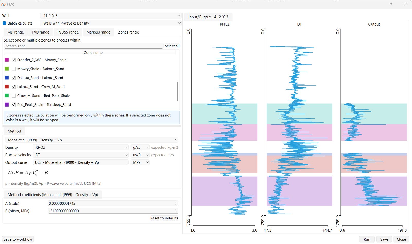Expand the Moos et al. method dropdown

point(92,140)
